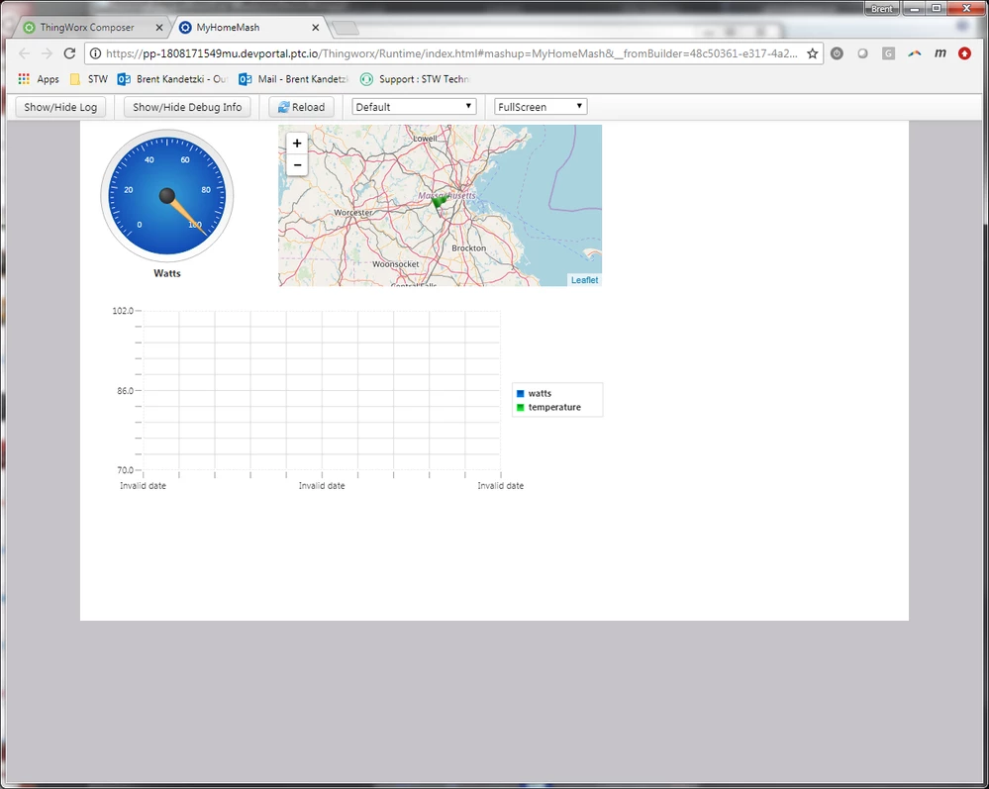
Task: Click the 86.0 chart axis value
Action: point(125,391)
